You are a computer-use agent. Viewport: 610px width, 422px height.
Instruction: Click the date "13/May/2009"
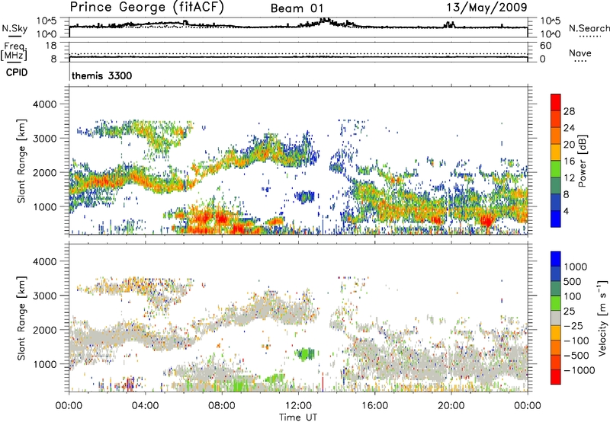(486, 7)
